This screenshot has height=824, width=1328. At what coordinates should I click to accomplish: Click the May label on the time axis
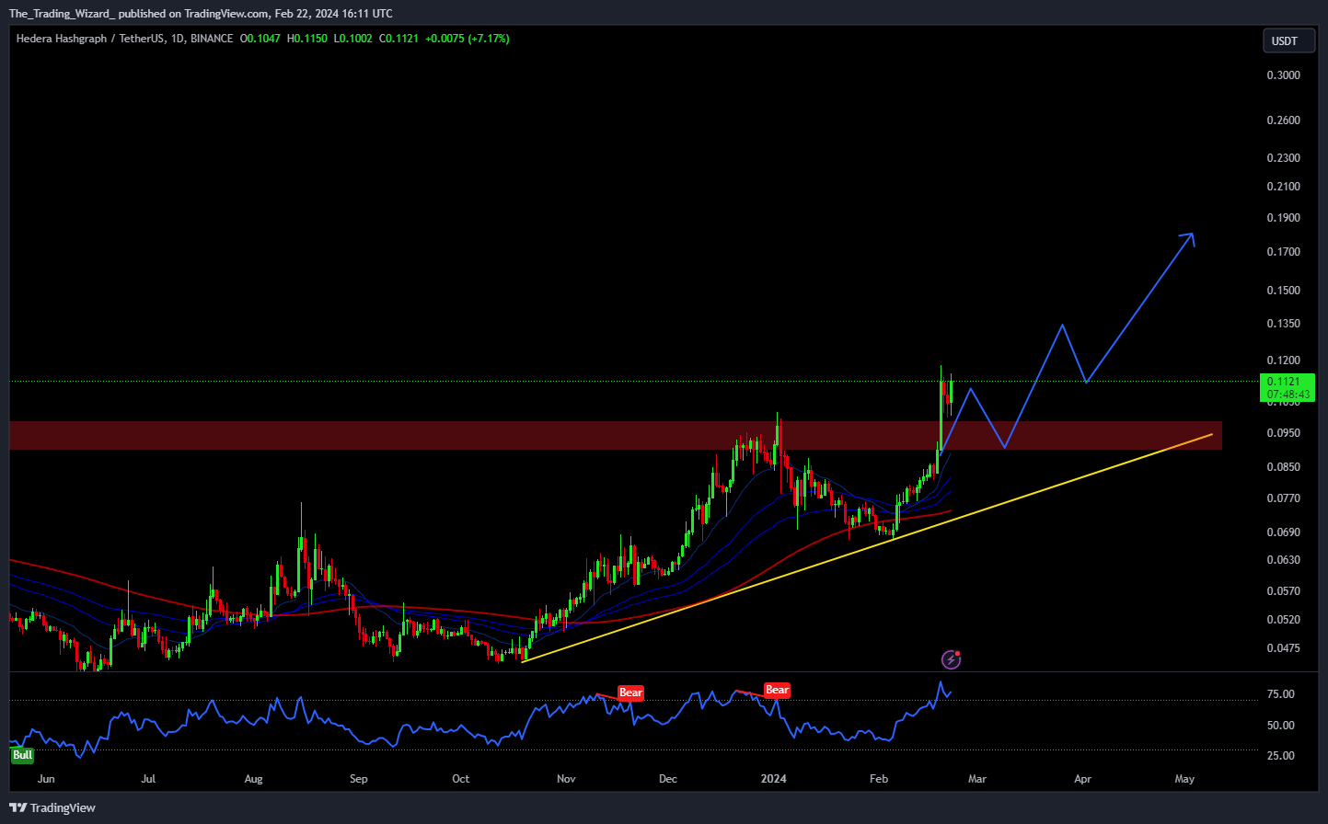[1184, 779]
